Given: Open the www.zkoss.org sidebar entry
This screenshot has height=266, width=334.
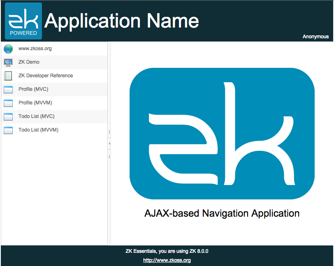Looking at the screenshot, I should pyautogui.click(x=35, y=49).
